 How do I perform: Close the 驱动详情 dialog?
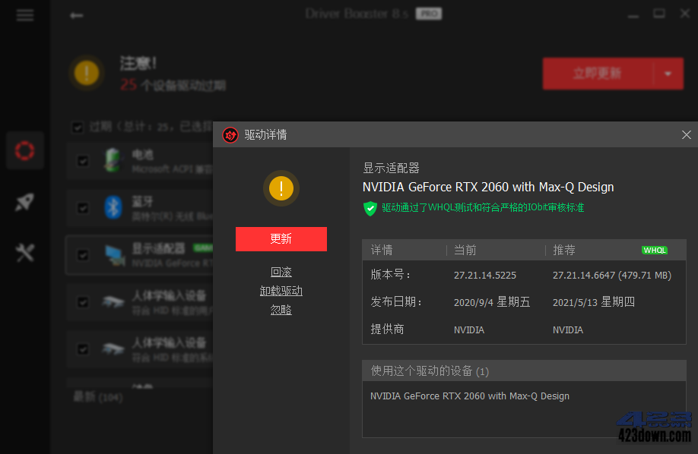pos(686,134)
